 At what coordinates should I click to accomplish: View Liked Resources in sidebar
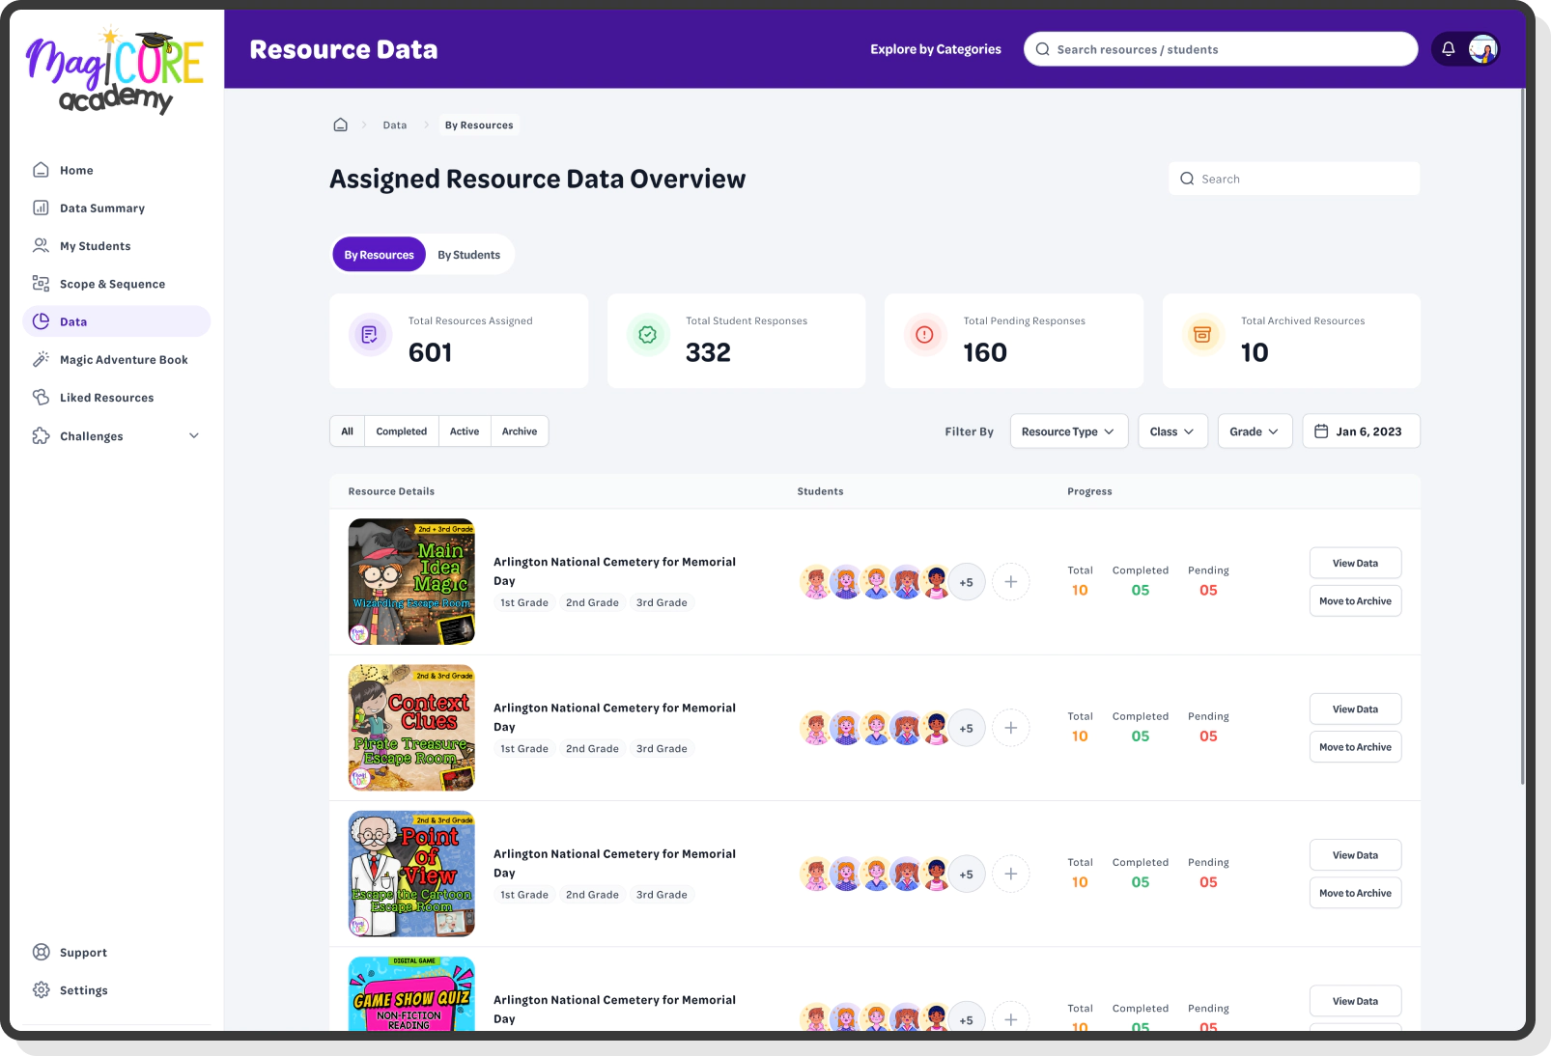coord(104,397)
